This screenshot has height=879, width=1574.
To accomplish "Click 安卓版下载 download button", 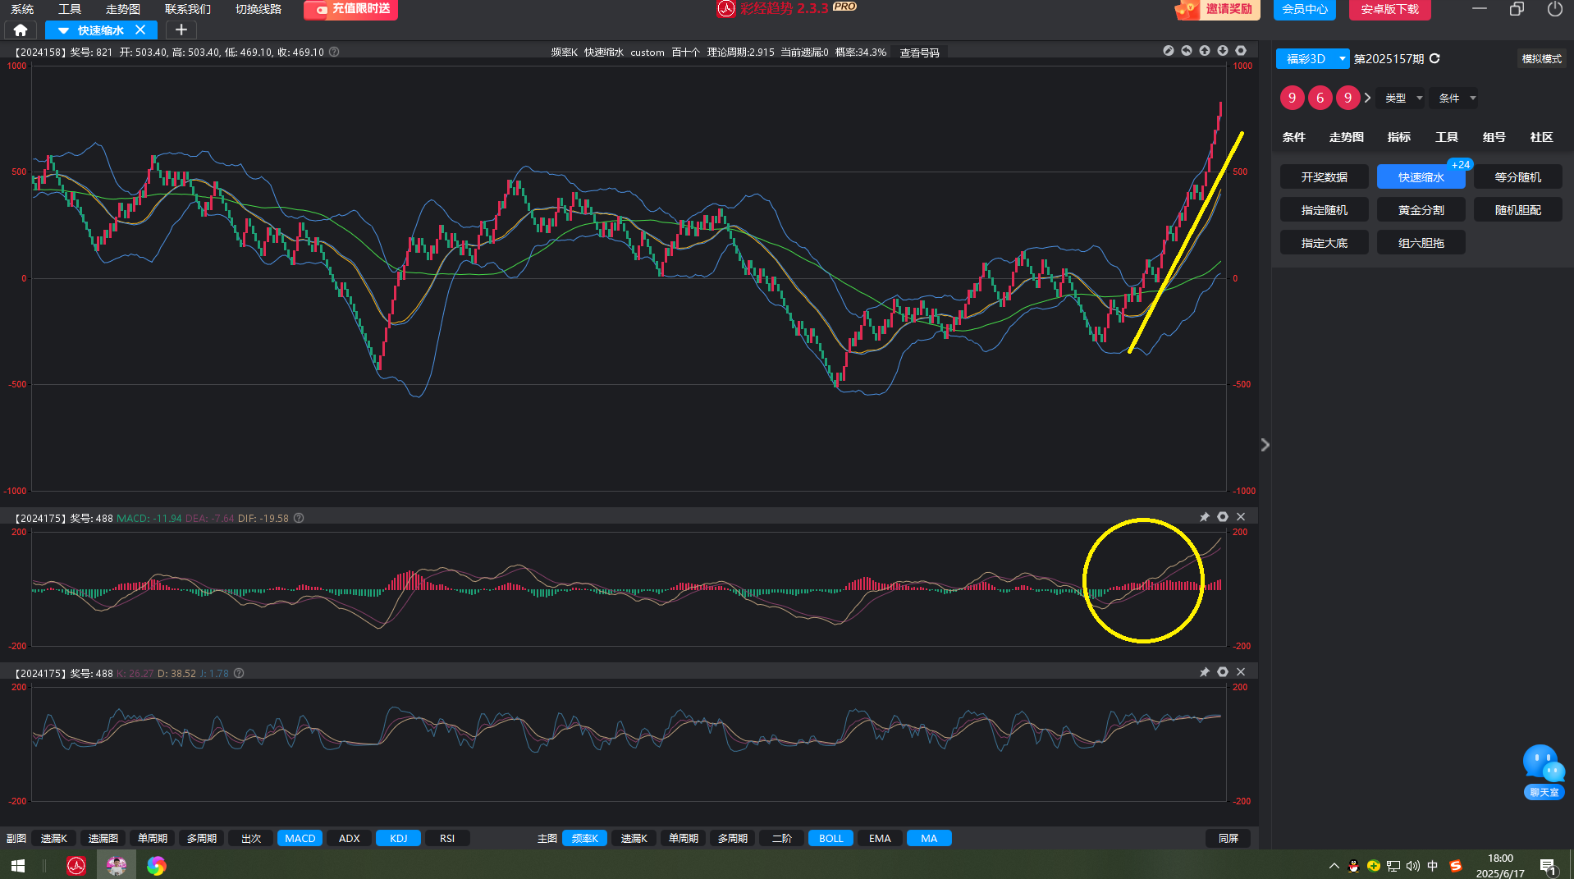I will tap(1390, 9).
